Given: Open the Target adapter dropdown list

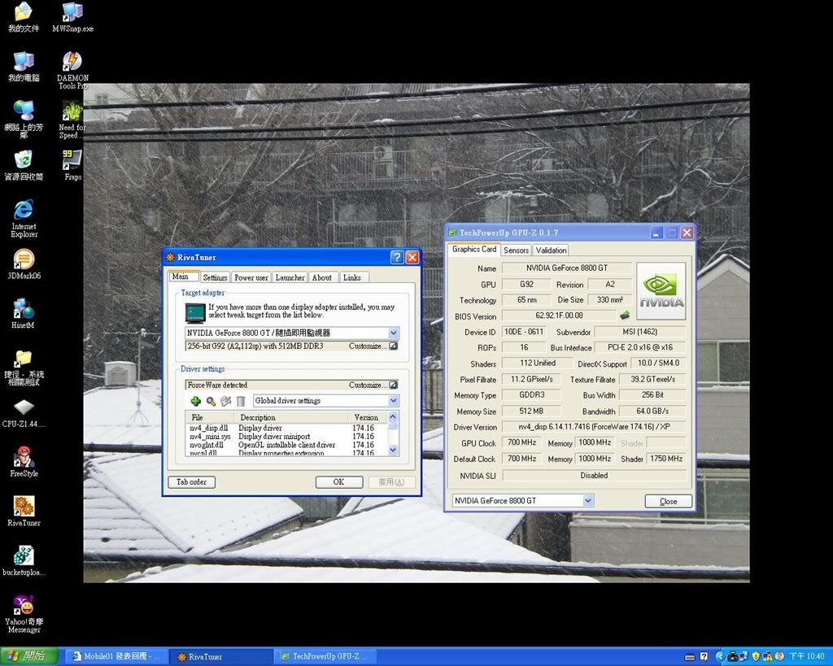Looking at the screenshot, I should click(x=394, y=333).
